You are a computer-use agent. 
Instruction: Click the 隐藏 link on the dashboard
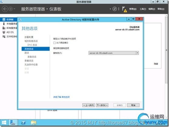click(x=156, y=64)
